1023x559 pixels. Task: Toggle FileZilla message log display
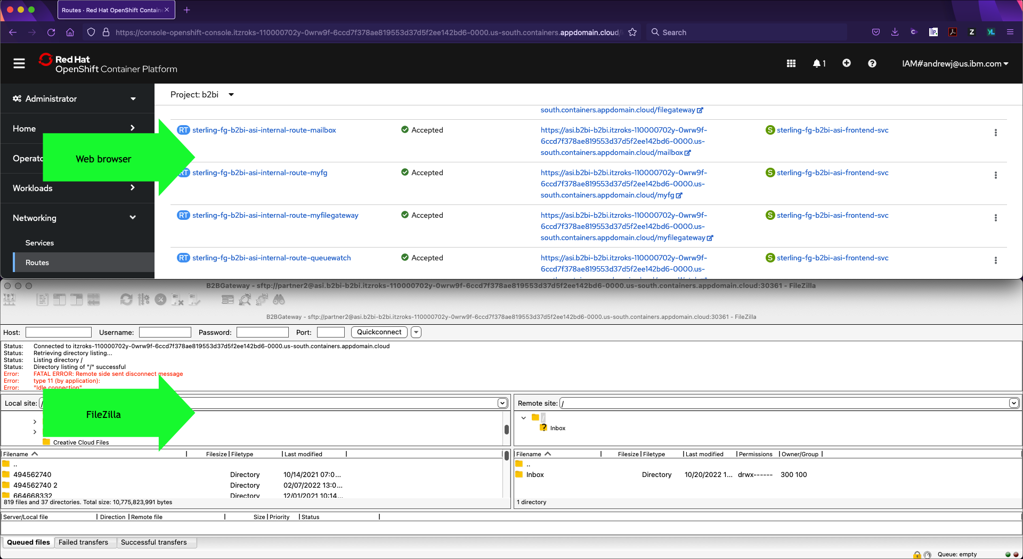coord(43,300)
